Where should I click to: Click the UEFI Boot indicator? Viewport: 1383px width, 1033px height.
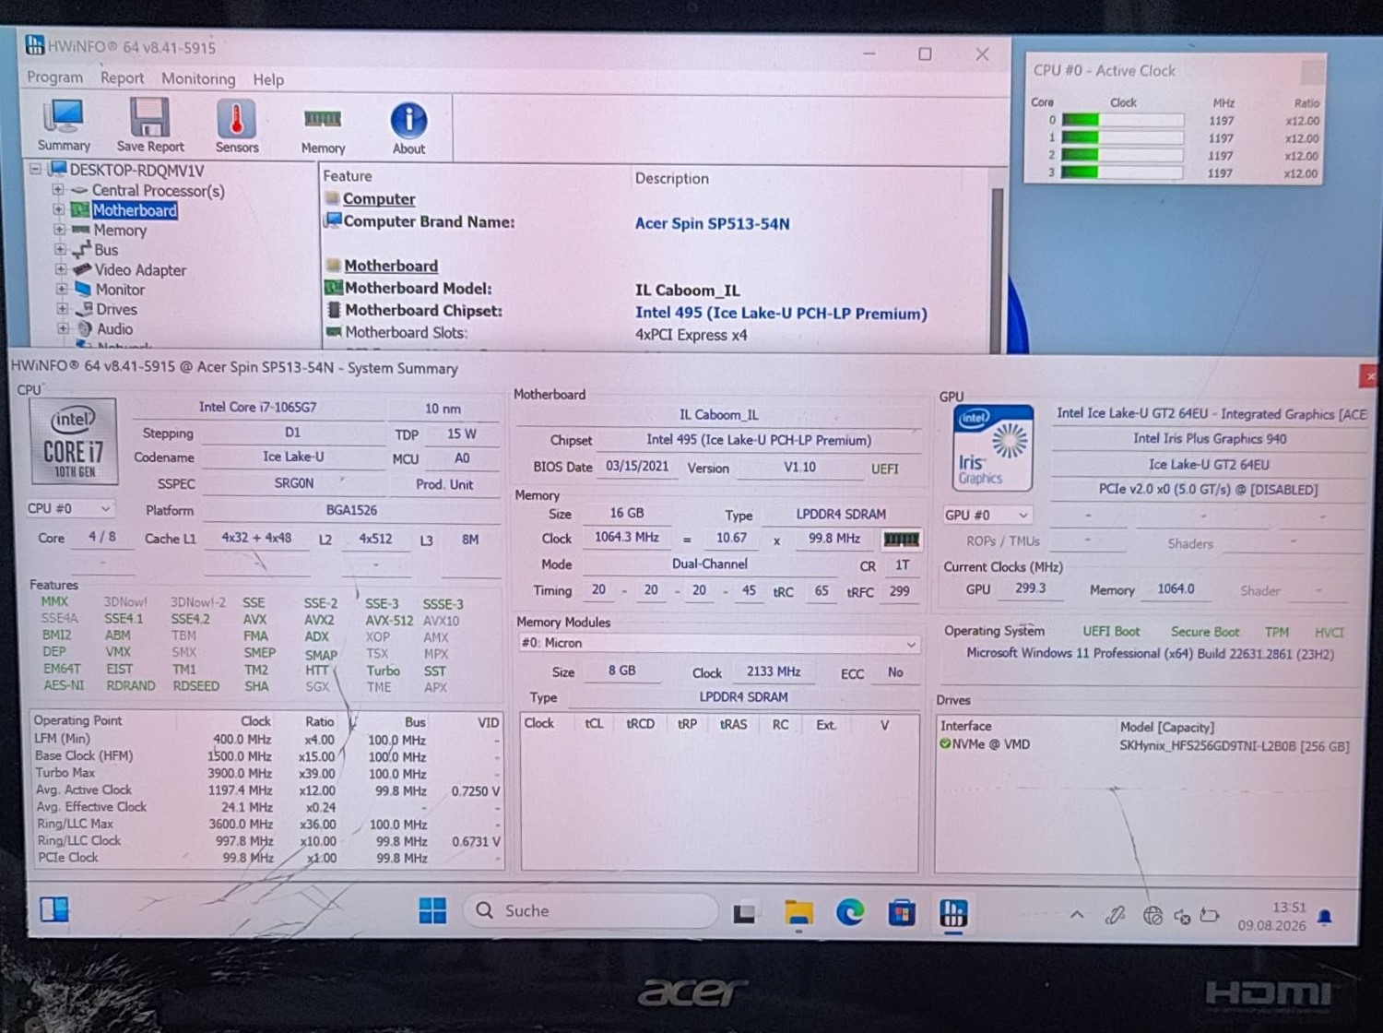click(x=1111, y=632)
